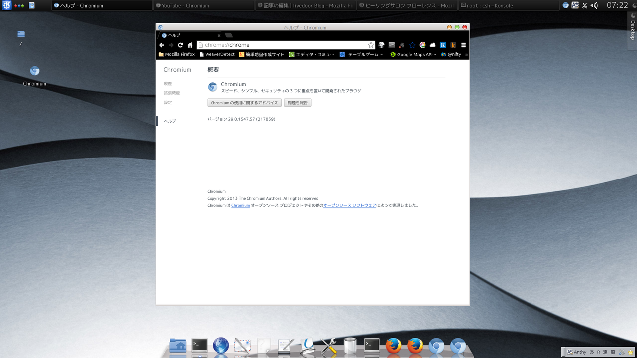Open the Chromium hamburger menu

(463, 45)
